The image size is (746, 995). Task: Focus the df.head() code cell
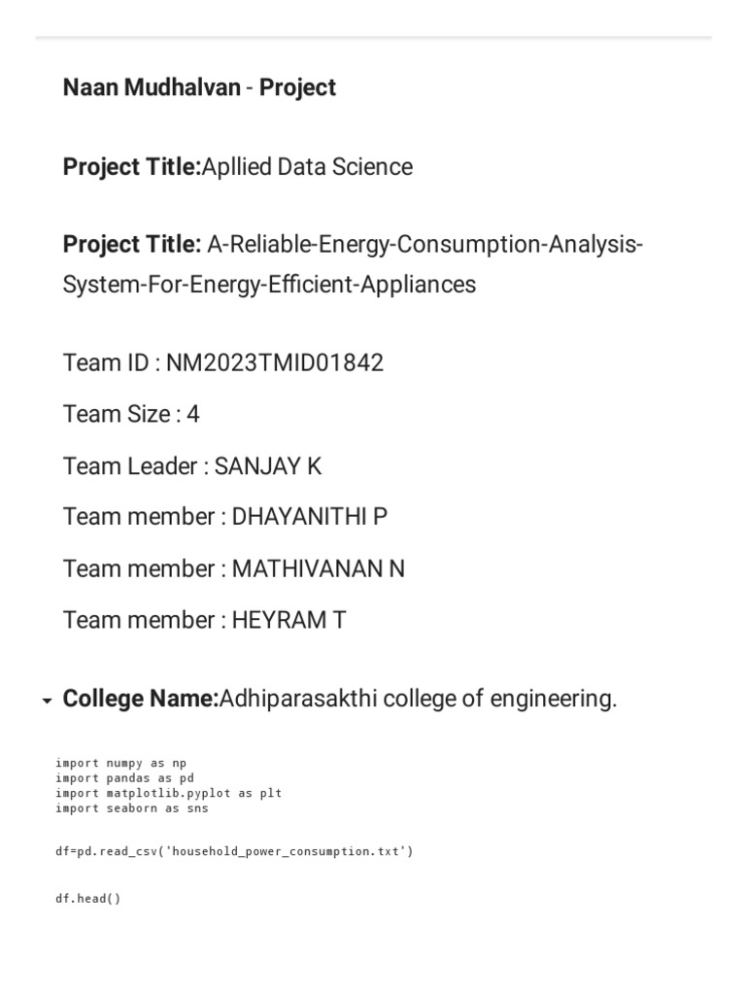pyautogui.click(x=88, y=898)
